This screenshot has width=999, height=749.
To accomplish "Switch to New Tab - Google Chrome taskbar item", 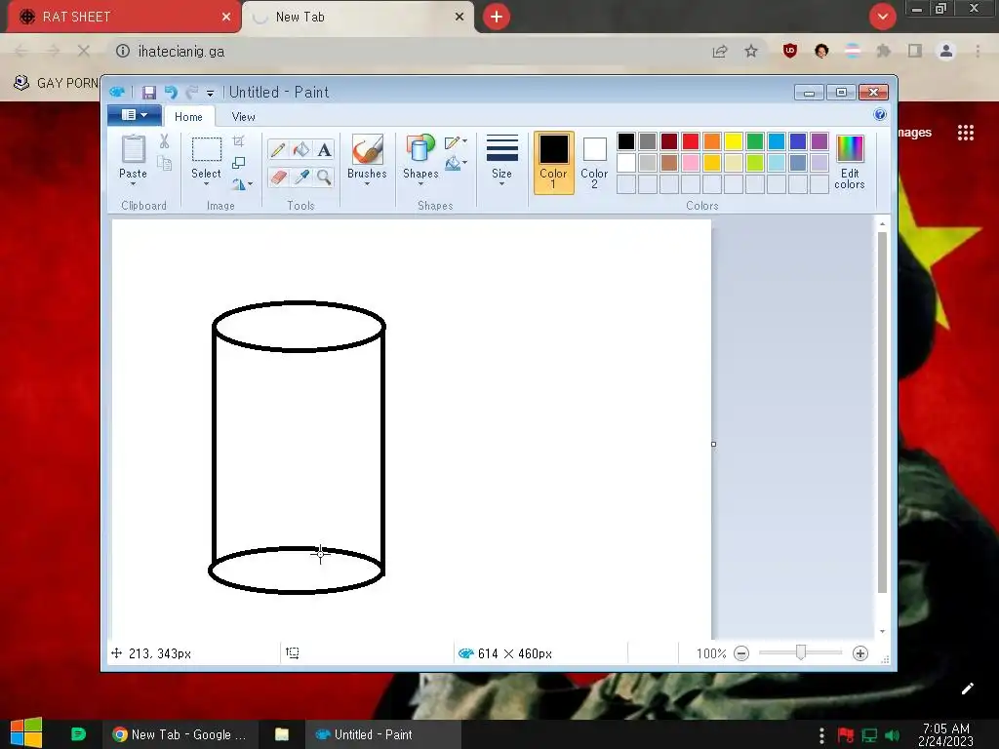I will [x=180, y=734].
